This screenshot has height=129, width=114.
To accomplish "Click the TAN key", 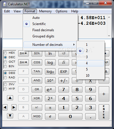I will click(x=37, y=71).
